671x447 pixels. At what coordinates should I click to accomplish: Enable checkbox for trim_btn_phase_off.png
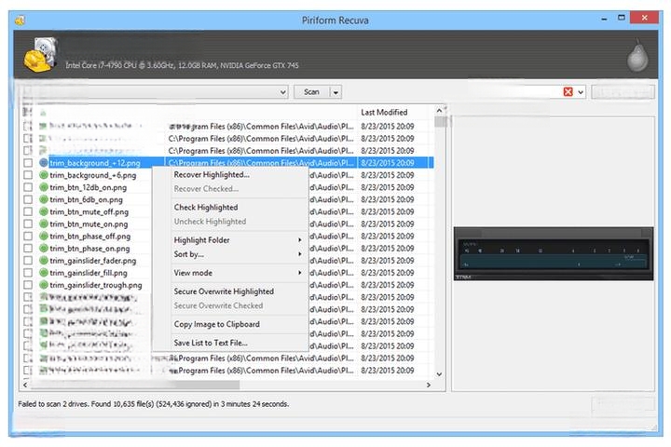[28, 237]
